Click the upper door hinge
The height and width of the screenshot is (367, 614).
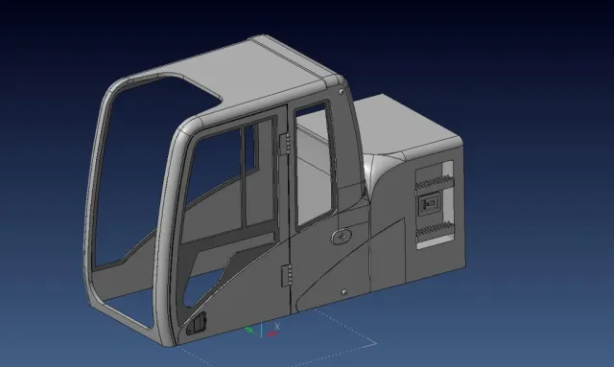point(285,143)
